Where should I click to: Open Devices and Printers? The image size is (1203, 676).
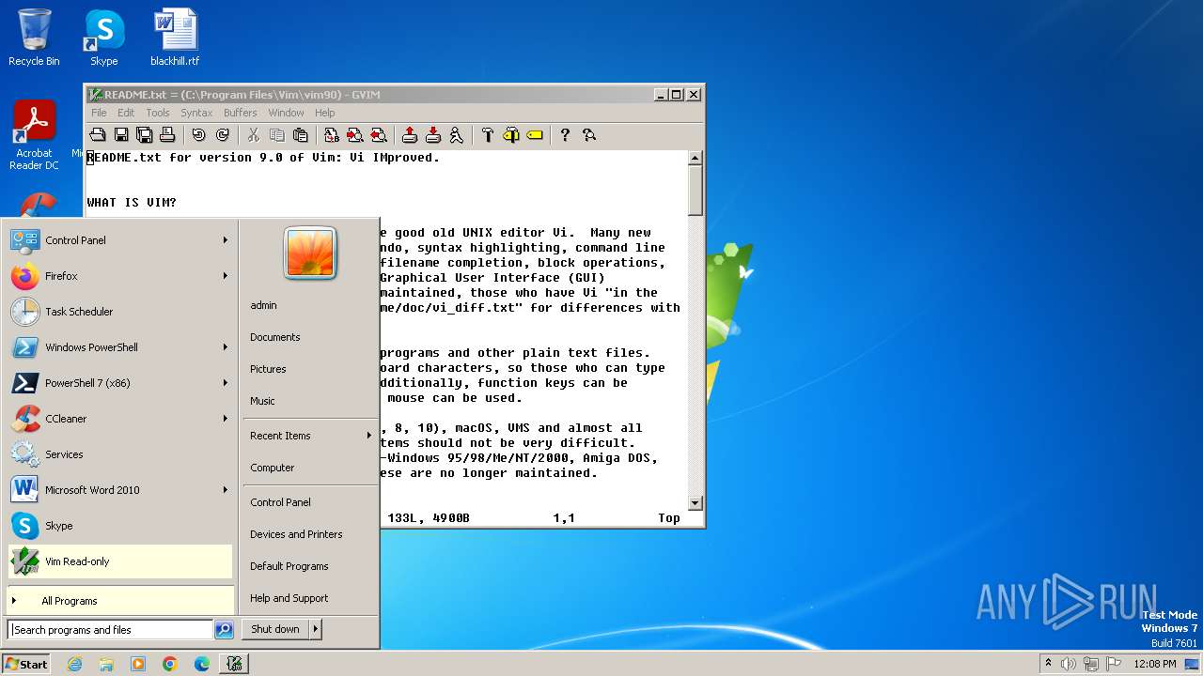click(x=310, y=534)
